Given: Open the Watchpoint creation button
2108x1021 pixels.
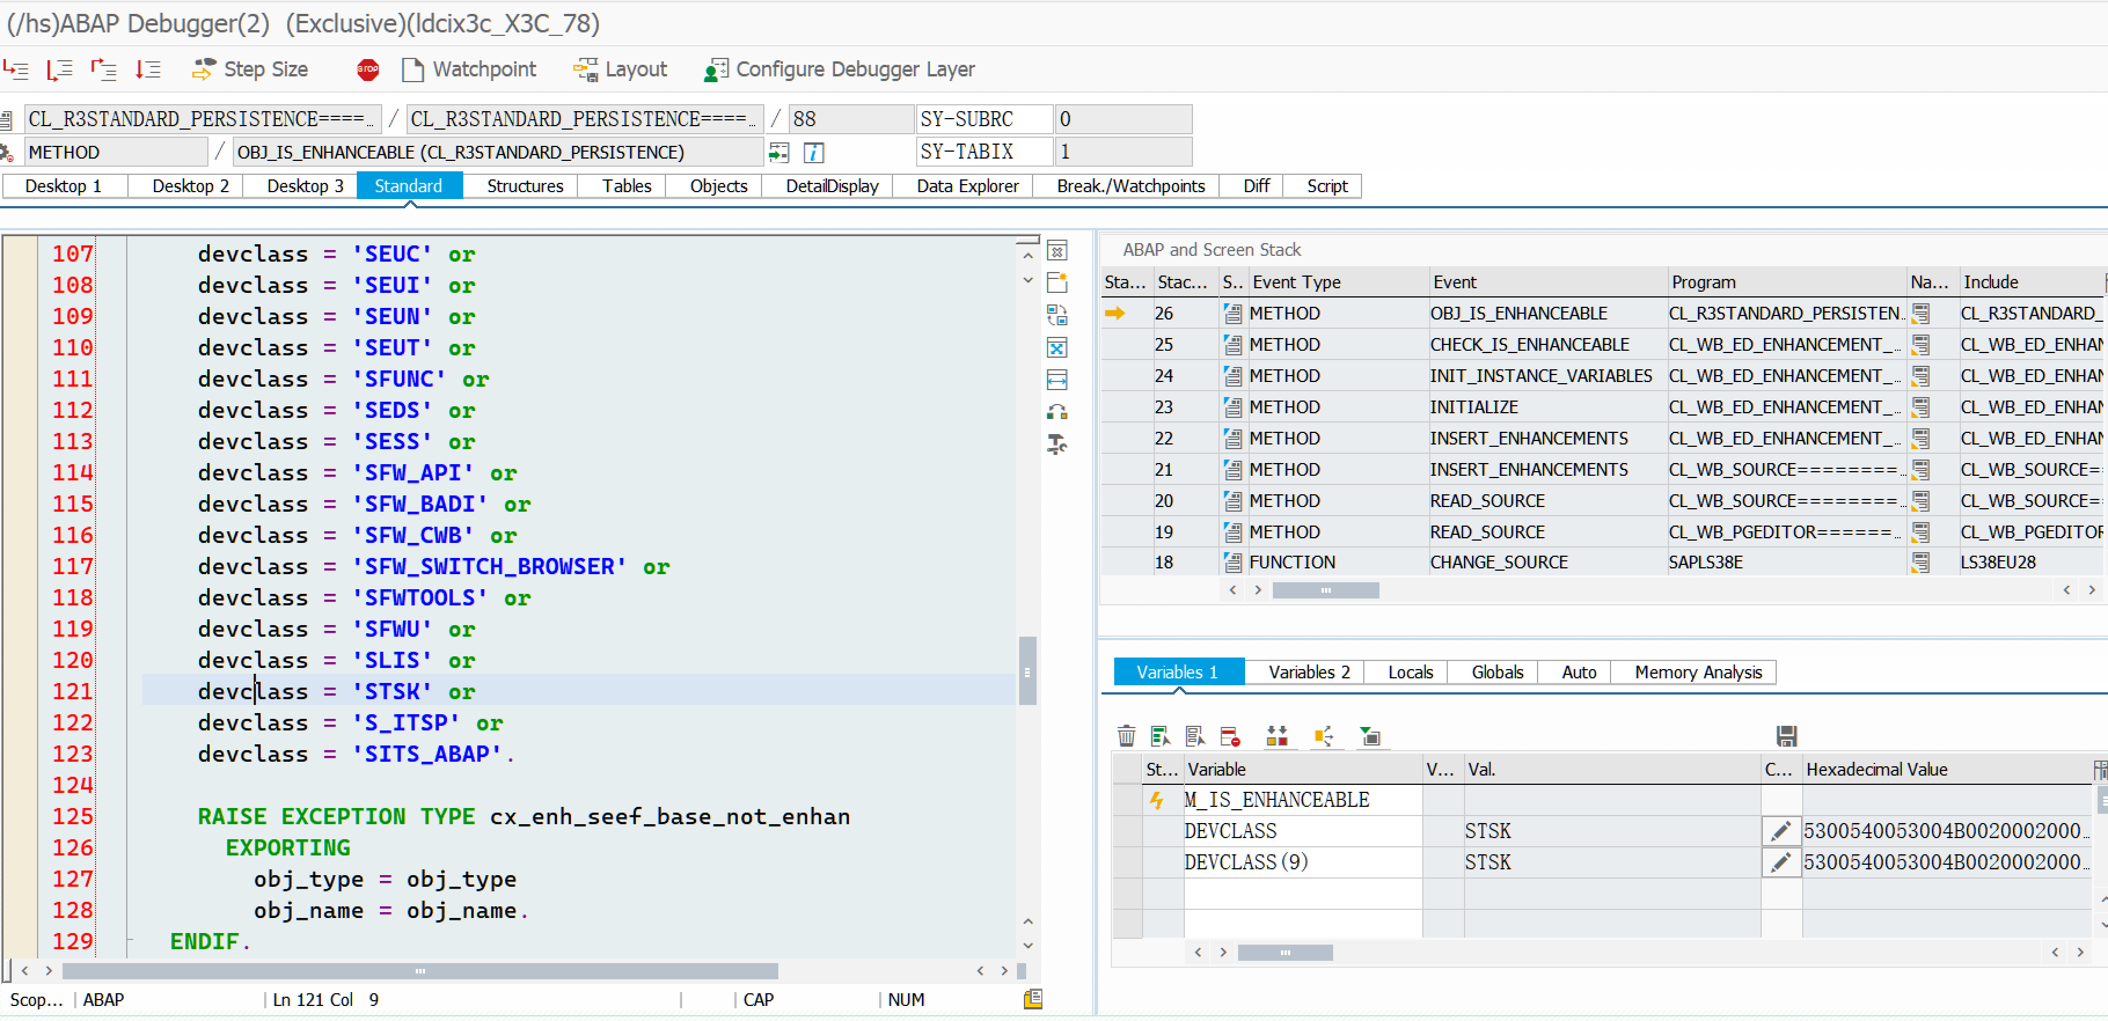Looking at the screenshot, I should click(x=470, y=69).
